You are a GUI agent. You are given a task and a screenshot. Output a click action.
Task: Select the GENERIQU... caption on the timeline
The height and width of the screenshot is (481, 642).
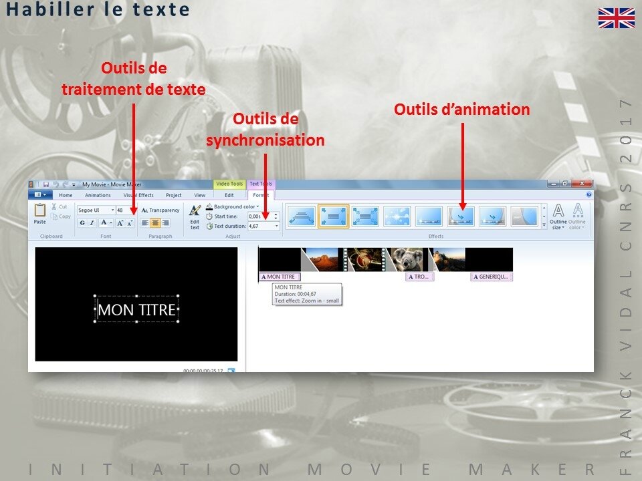click(x=492, y=277)
